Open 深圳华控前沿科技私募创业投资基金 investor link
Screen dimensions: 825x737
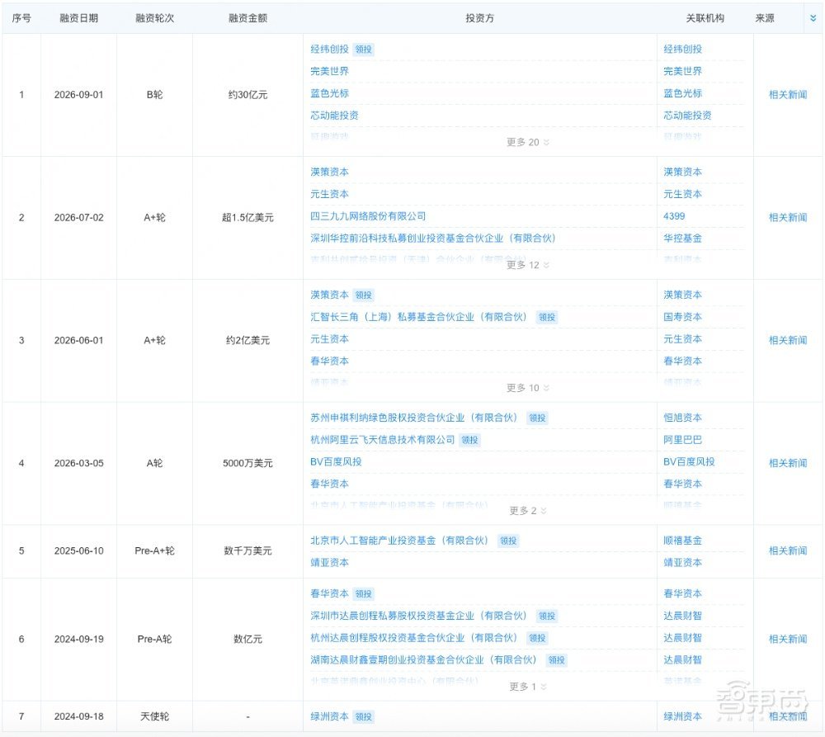433,238
